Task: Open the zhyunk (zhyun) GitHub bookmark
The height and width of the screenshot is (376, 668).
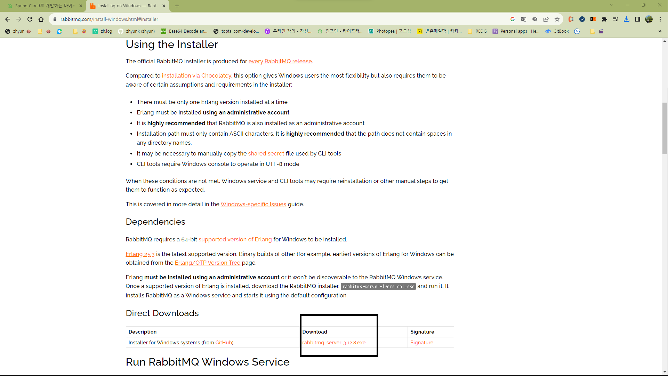Action: click(137, 31)
